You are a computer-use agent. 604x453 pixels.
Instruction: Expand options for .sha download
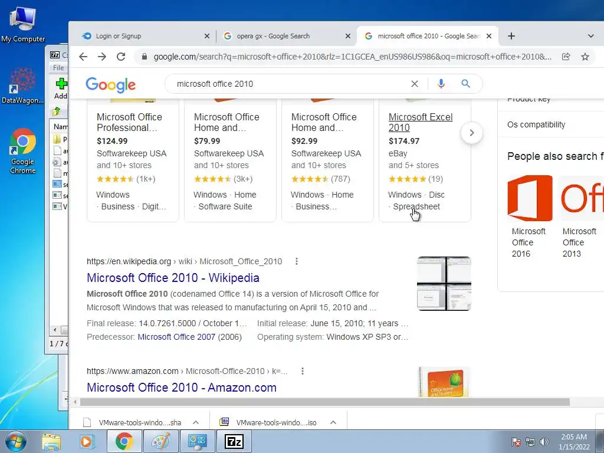pyautogui.click(x=196, y=422)
